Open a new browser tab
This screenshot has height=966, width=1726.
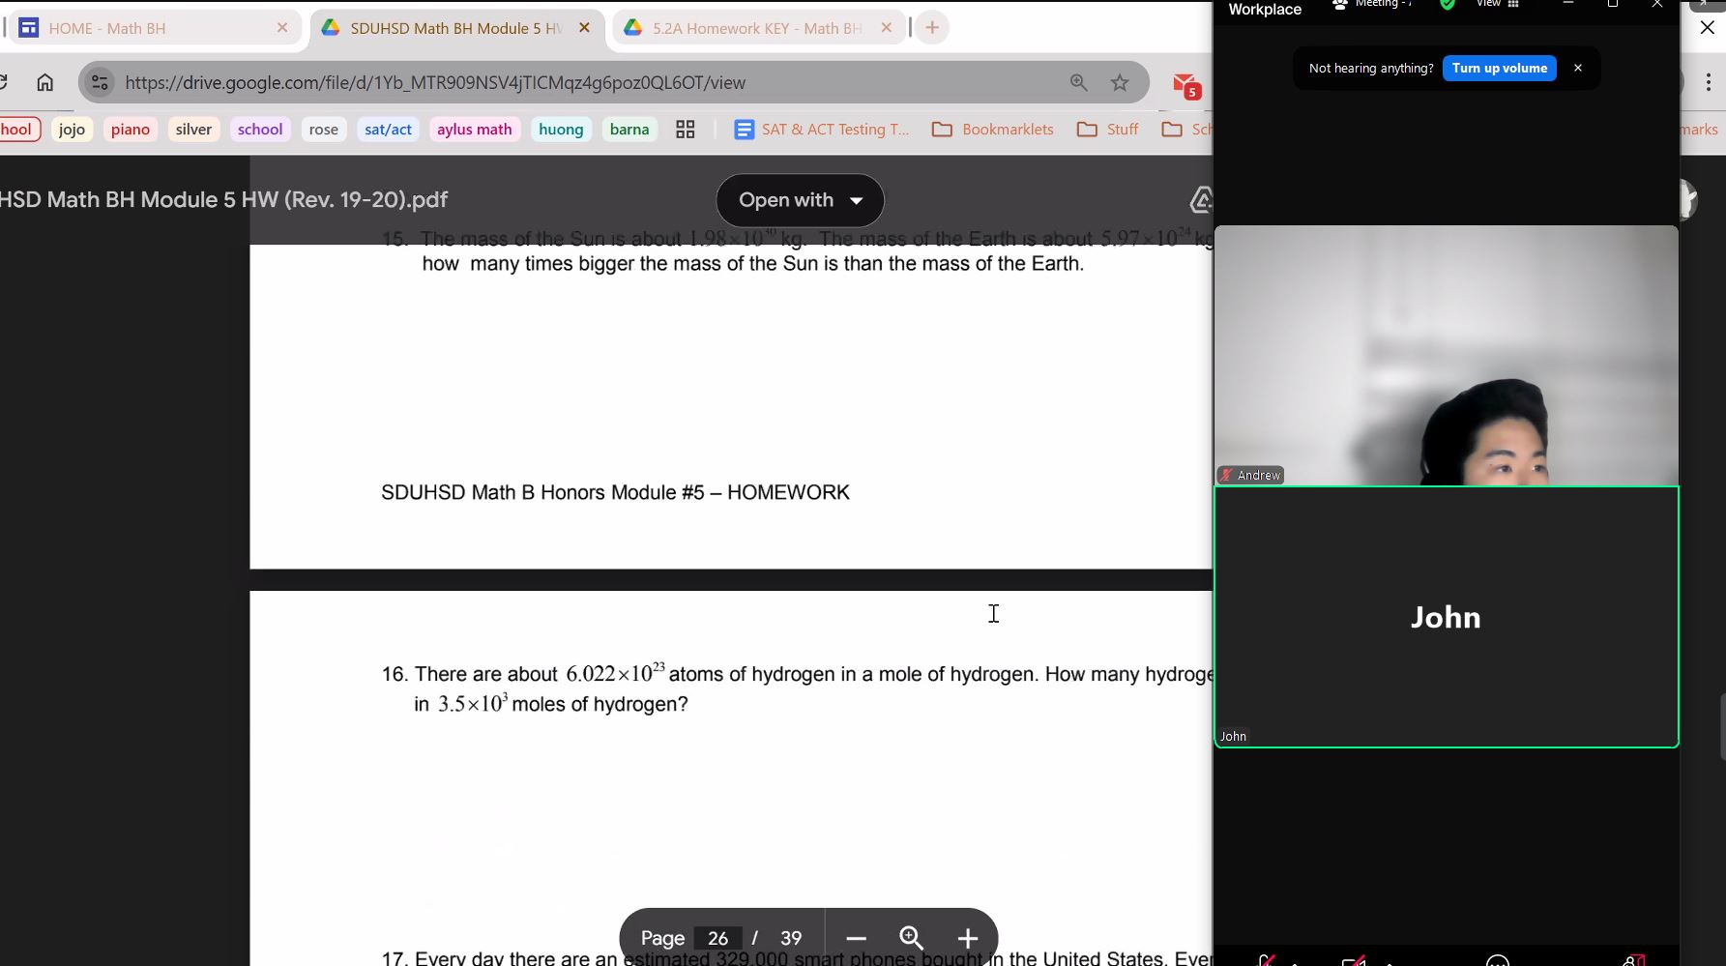coord(932,28)
